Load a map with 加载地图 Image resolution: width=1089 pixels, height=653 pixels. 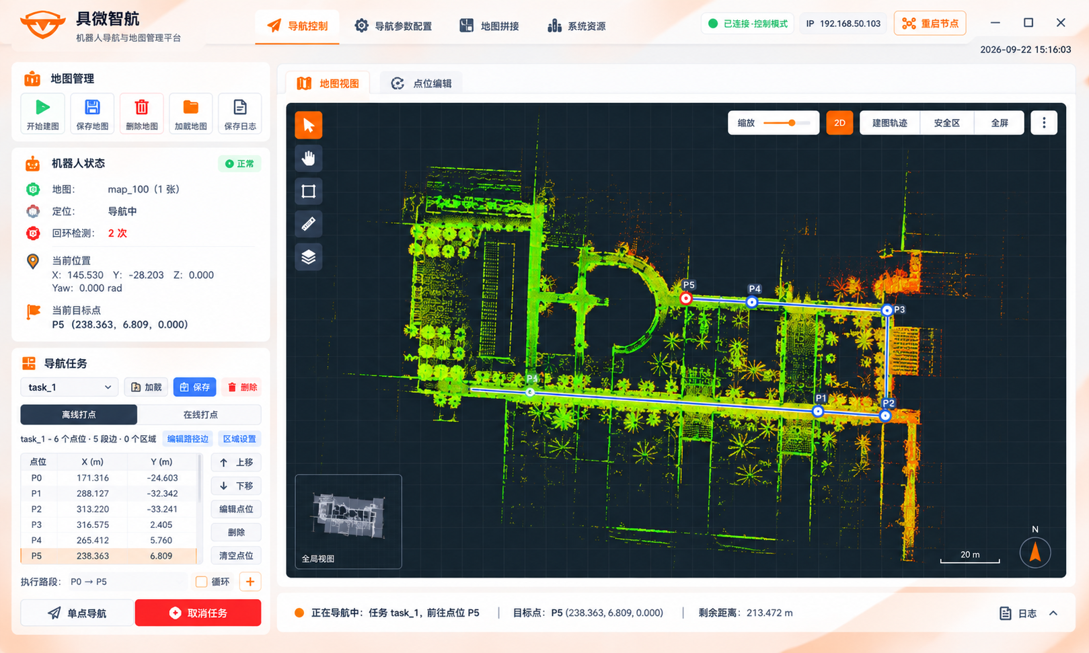(190, 113)
